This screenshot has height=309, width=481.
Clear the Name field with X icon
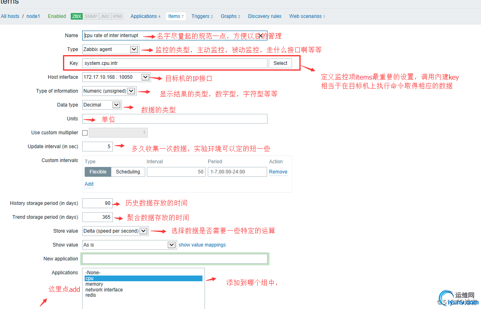[261, 36]
